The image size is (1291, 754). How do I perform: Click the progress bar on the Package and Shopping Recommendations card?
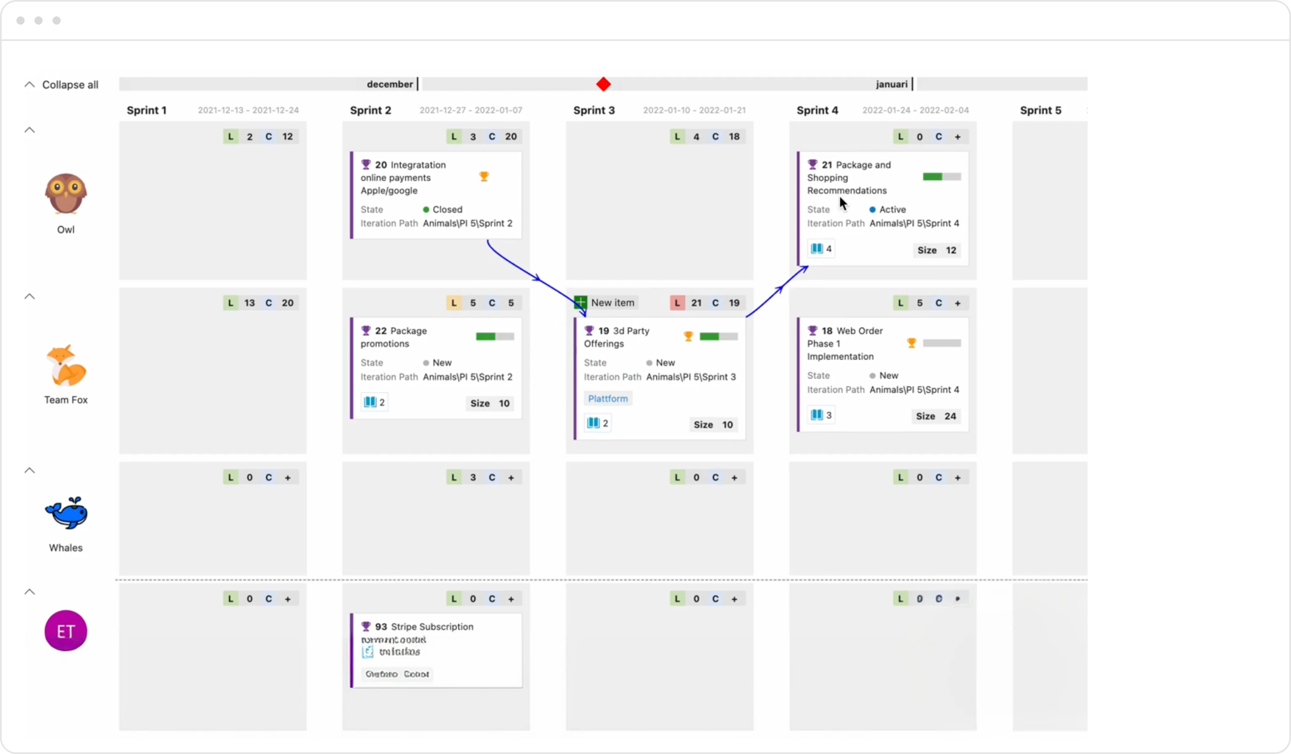pyautogui.click(x=942, y=177)
